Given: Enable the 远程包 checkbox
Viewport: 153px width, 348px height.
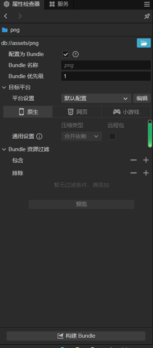Looking at the screenshot, I should [x=112, y=136].
